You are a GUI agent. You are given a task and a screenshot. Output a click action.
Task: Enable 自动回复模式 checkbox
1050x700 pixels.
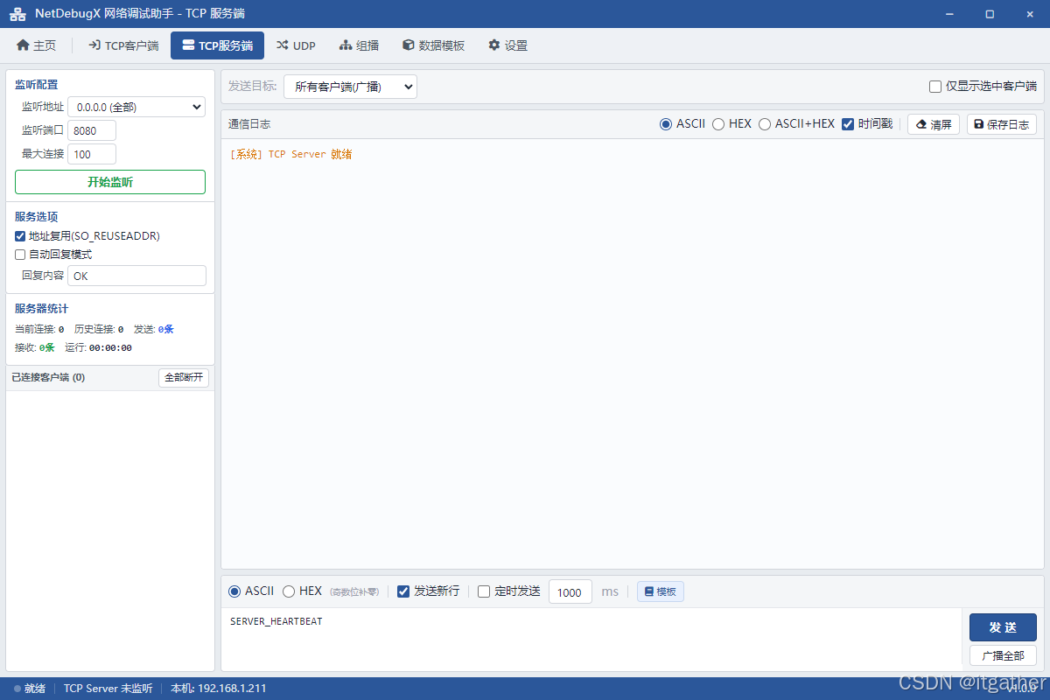(20, 255)
